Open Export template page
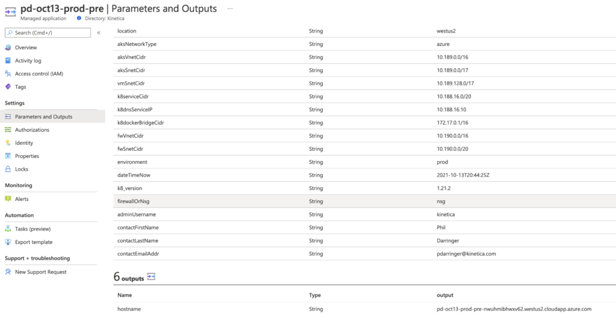 [x=34, y=242]
